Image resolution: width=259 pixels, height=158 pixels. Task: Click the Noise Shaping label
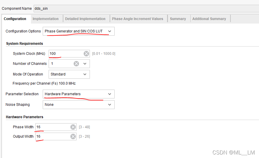pyautogui.click(x=18, y=105)
